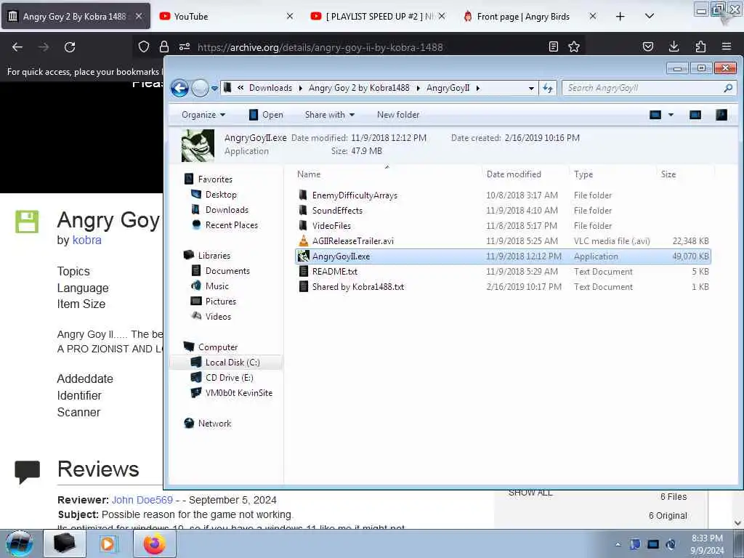
Task: Toggle the preview pane icon
Action: pyautogui.click(x=695, y=115)
